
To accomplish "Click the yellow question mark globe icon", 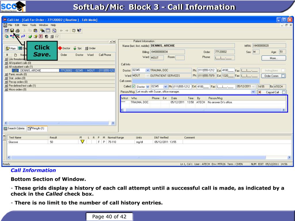I will point(35,36).
